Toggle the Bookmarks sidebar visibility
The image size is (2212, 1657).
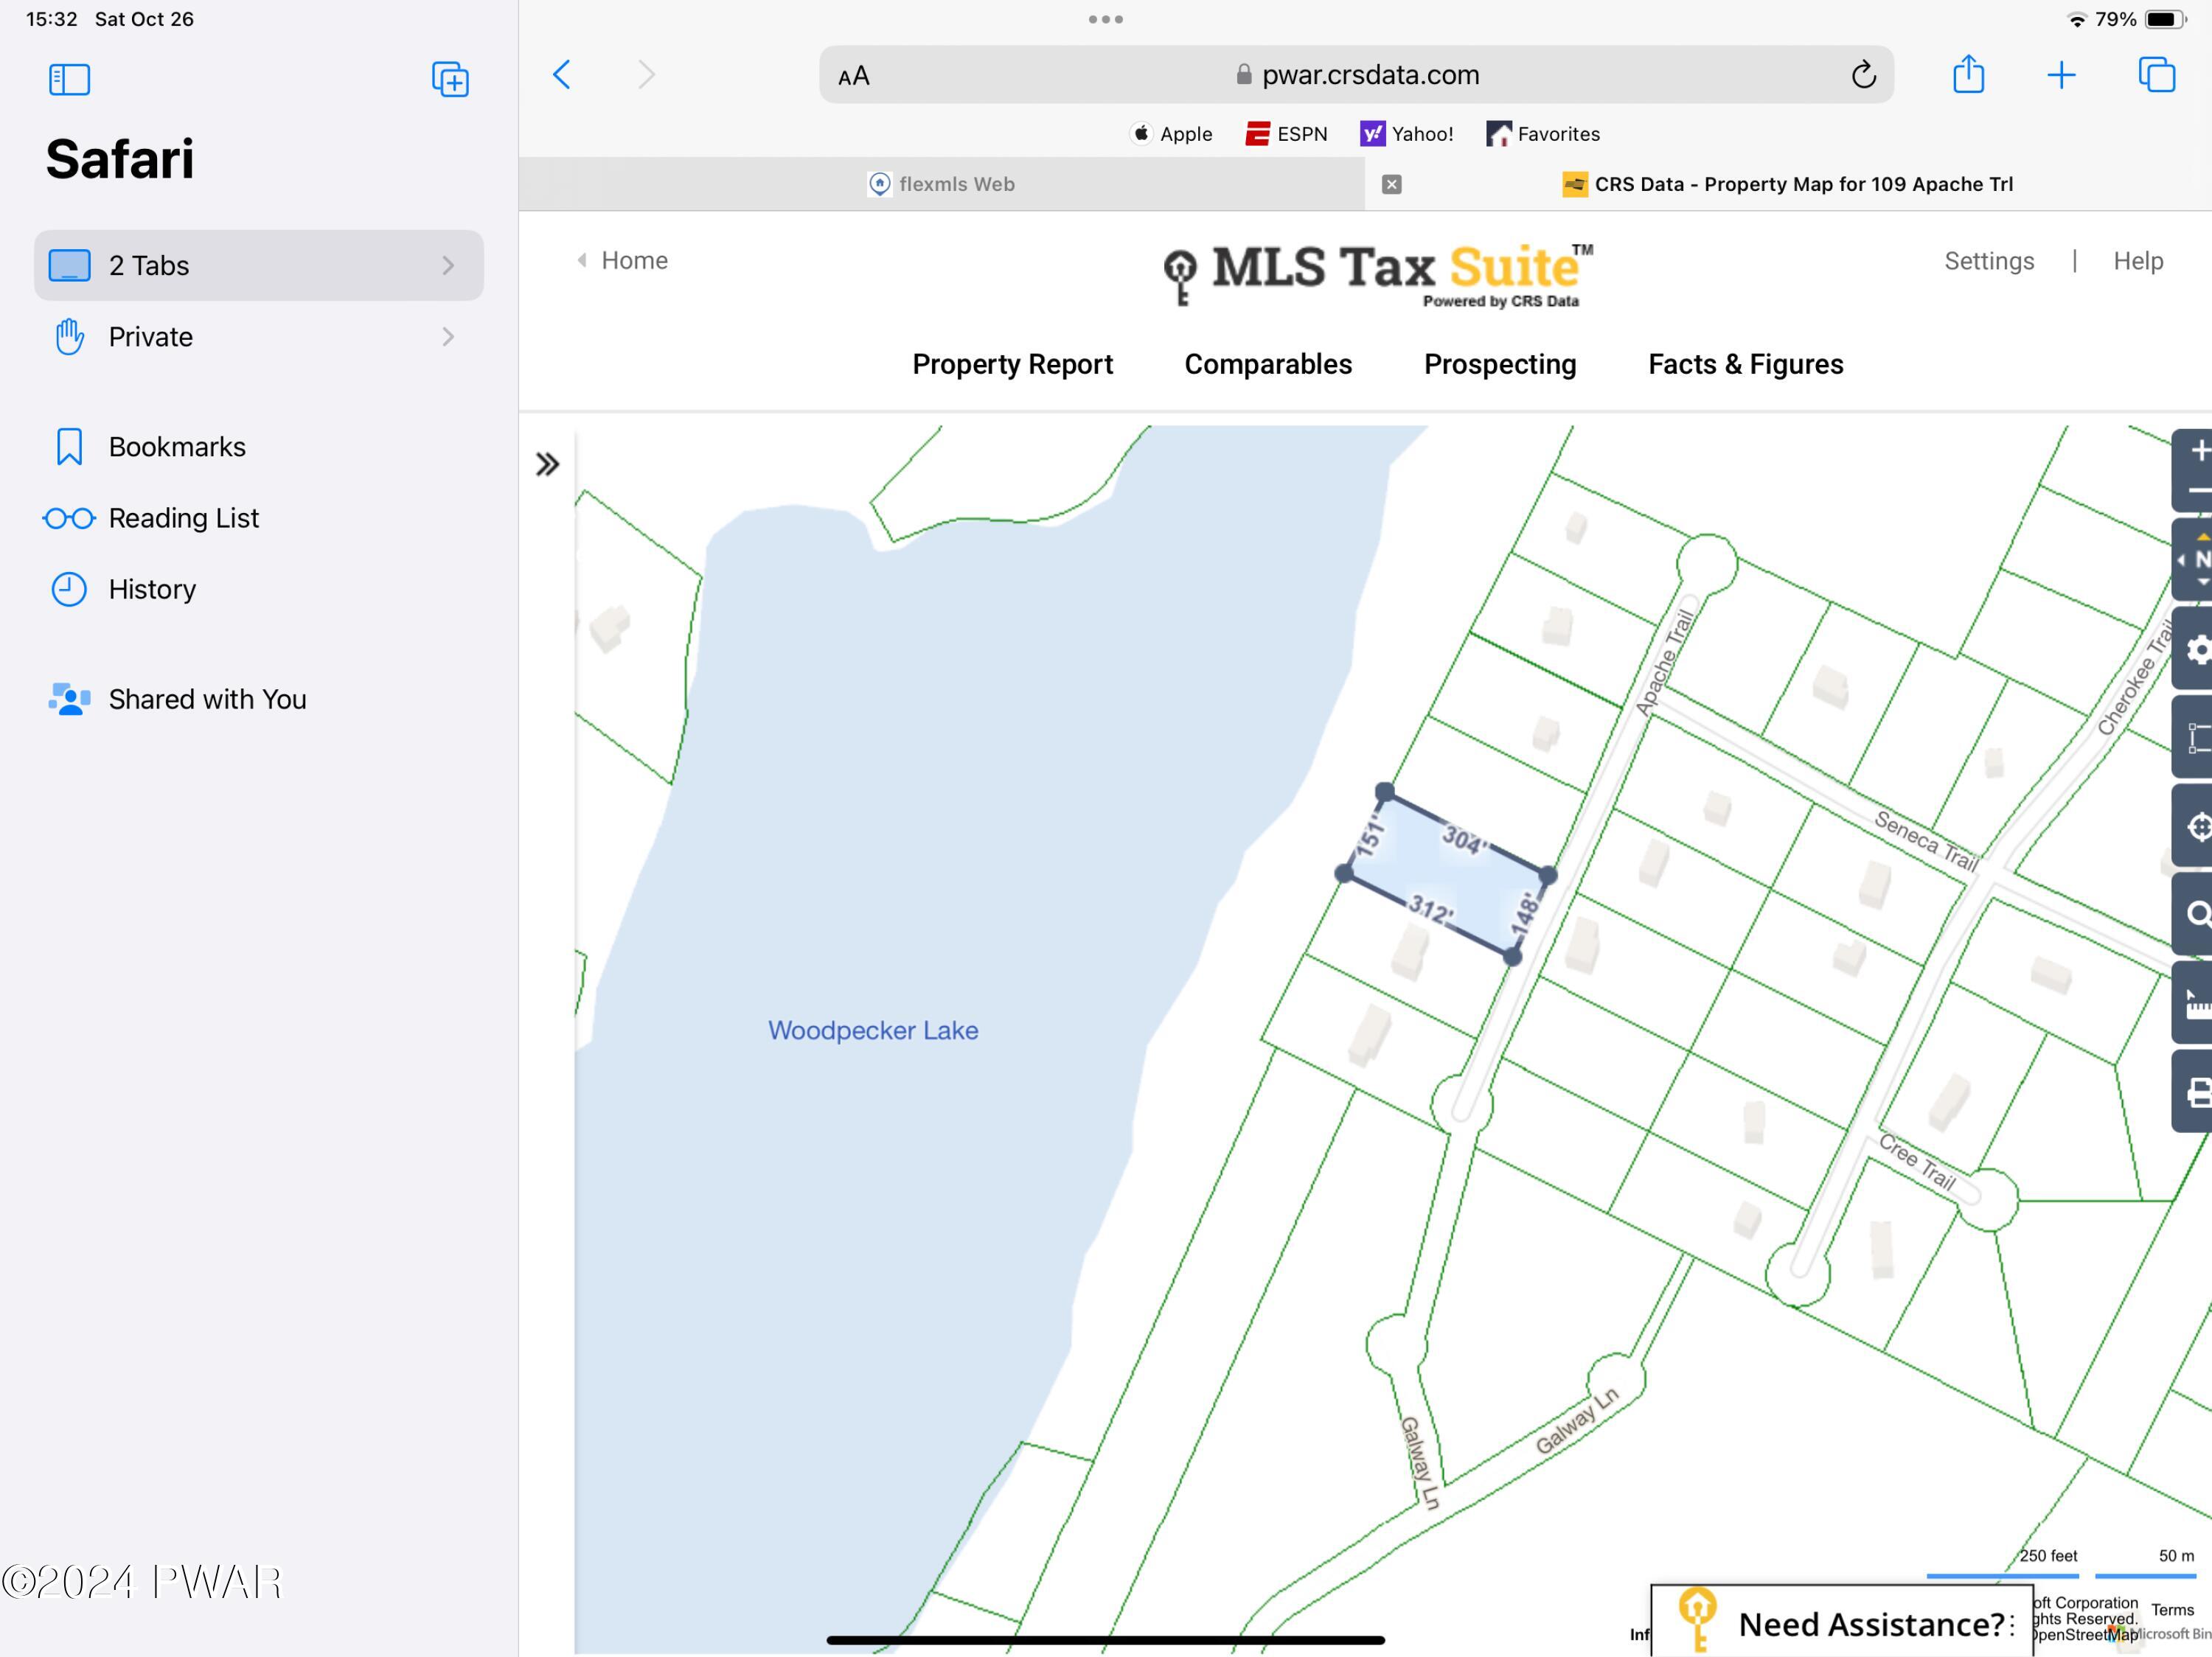coord(68,78)
